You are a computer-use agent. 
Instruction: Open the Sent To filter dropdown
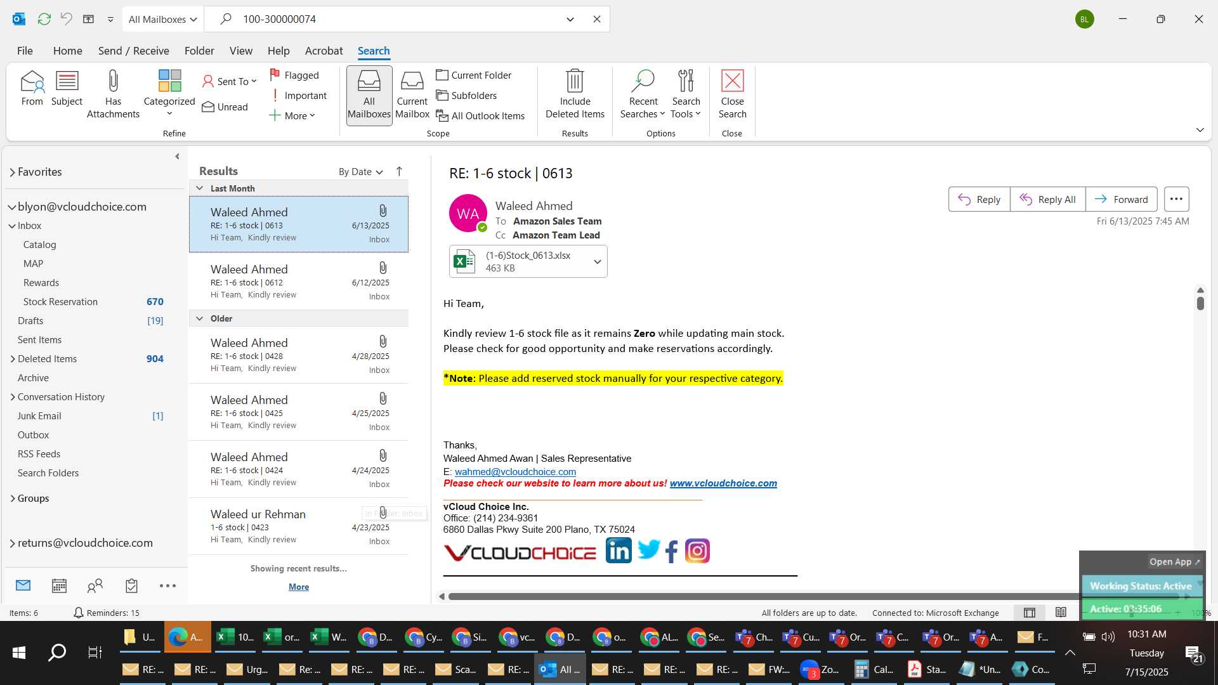pos(230,81)
